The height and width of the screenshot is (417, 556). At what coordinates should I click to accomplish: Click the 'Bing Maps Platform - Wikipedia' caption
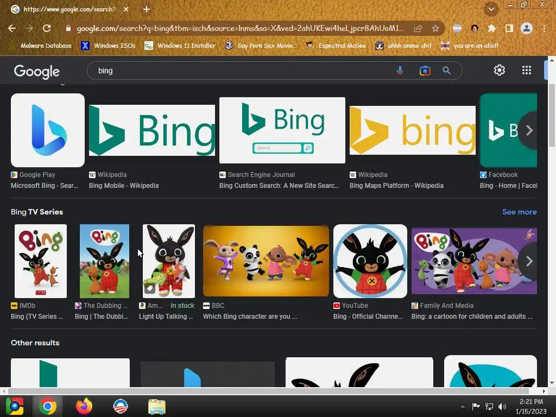(x=396, y=186)
